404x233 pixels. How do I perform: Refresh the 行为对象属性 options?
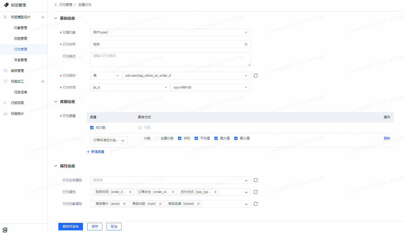coord(256,204)
